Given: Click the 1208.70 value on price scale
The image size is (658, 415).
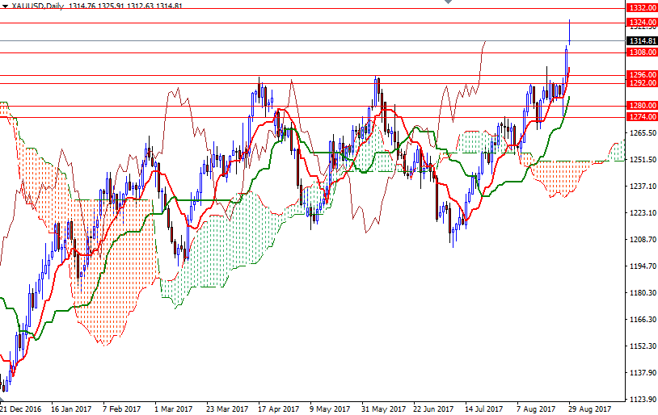Looking at the screenshot, I should [x=641, y=240].
